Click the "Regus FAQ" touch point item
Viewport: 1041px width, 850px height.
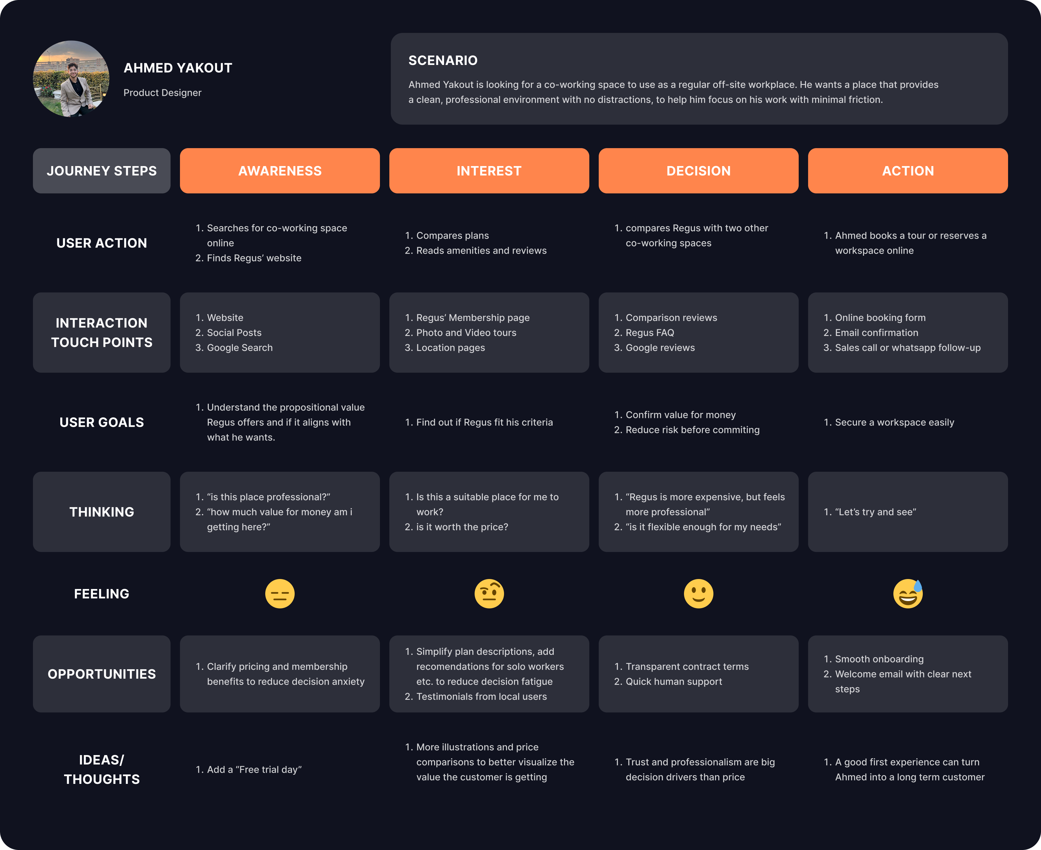(x=650, y=333)
